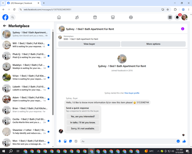Go to Home feed icon
The width and height of the screenshot is (192, 154).
[59, 17]
